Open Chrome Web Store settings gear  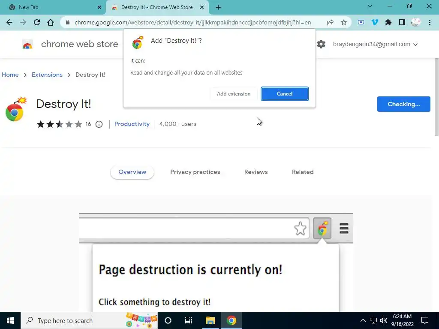(321, 44)
